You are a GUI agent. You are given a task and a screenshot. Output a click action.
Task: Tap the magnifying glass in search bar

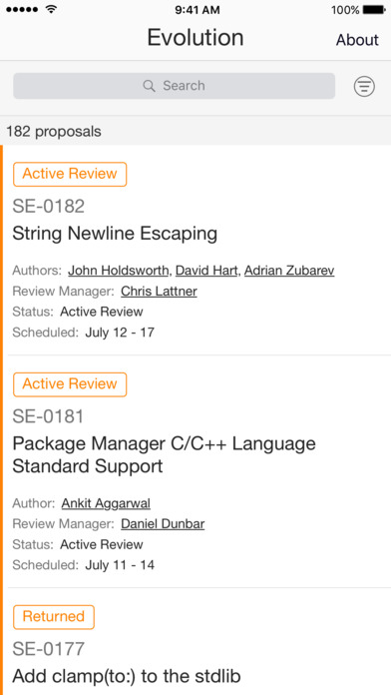(150, 86)
